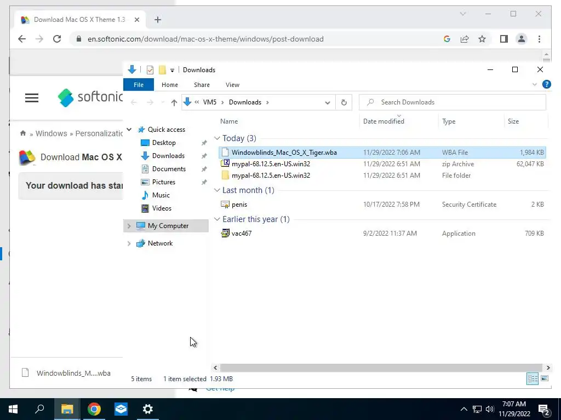The image size is (561, 420).
Task: Open Settings gear in taskbar
Action: [148, 409]
